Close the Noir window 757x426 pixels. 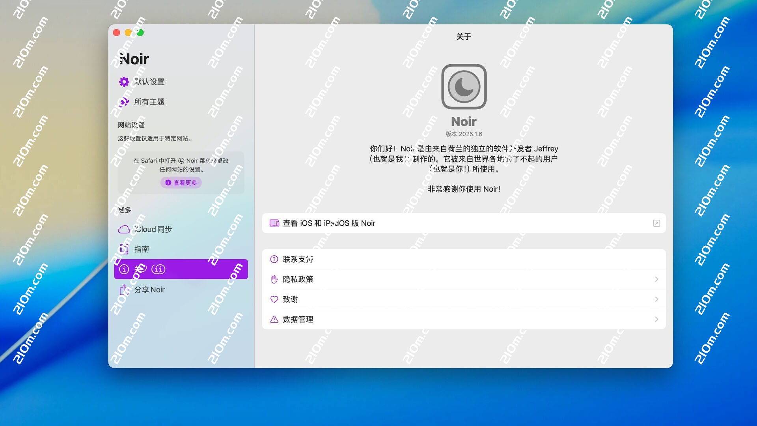tap(116, 33)
